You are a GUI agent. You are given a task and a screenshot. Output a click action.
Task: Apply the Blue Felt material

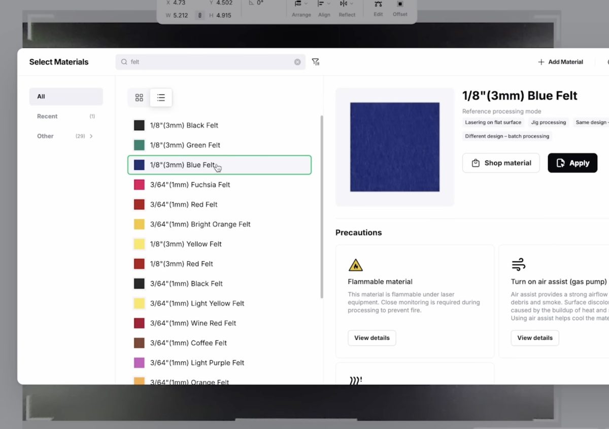coord(572,163)
